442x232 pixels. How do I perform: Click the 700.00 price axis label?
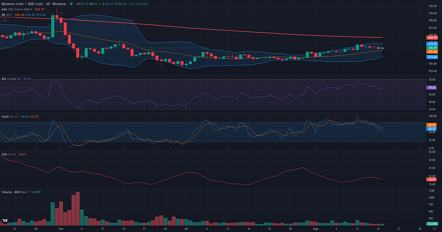pyautogui.click(x=433, y=21)
